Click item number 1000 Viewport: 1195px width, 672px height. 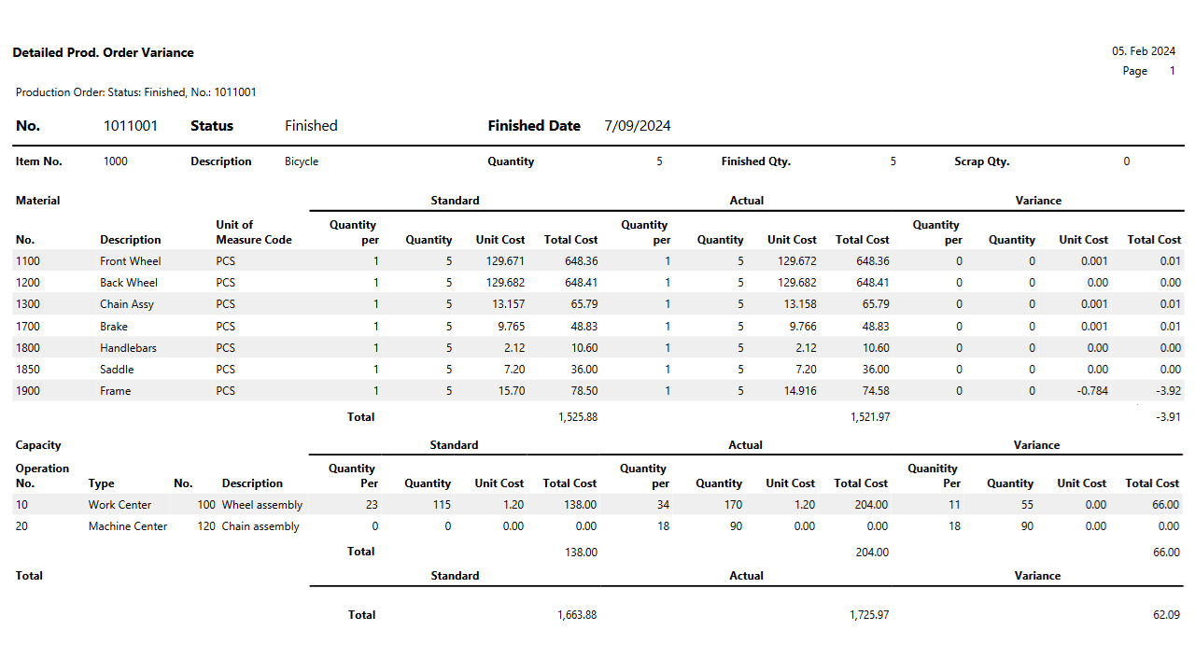(116, 161)
